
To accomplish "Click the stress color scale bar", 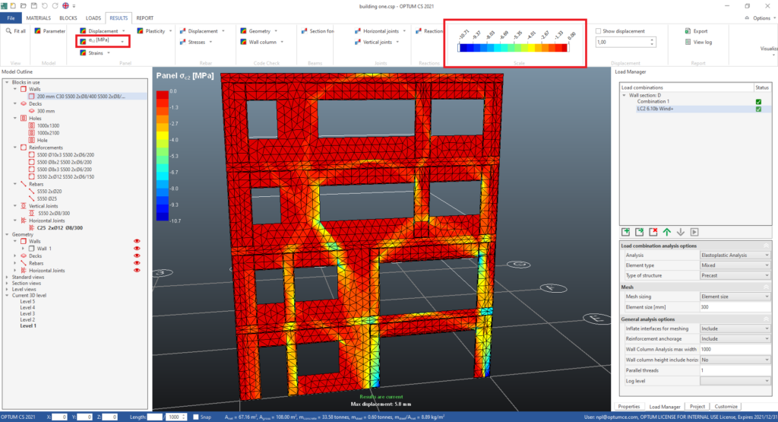I will (x=513, y=48).
